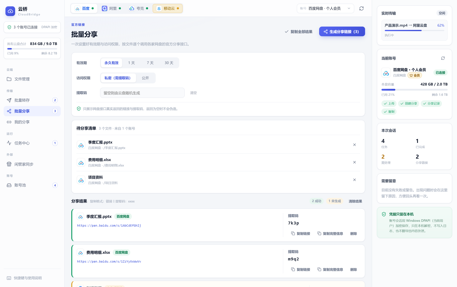Open 账号池 in the sidebar
The height and width of the screenshot is (287, 457).
coord(32,185)
